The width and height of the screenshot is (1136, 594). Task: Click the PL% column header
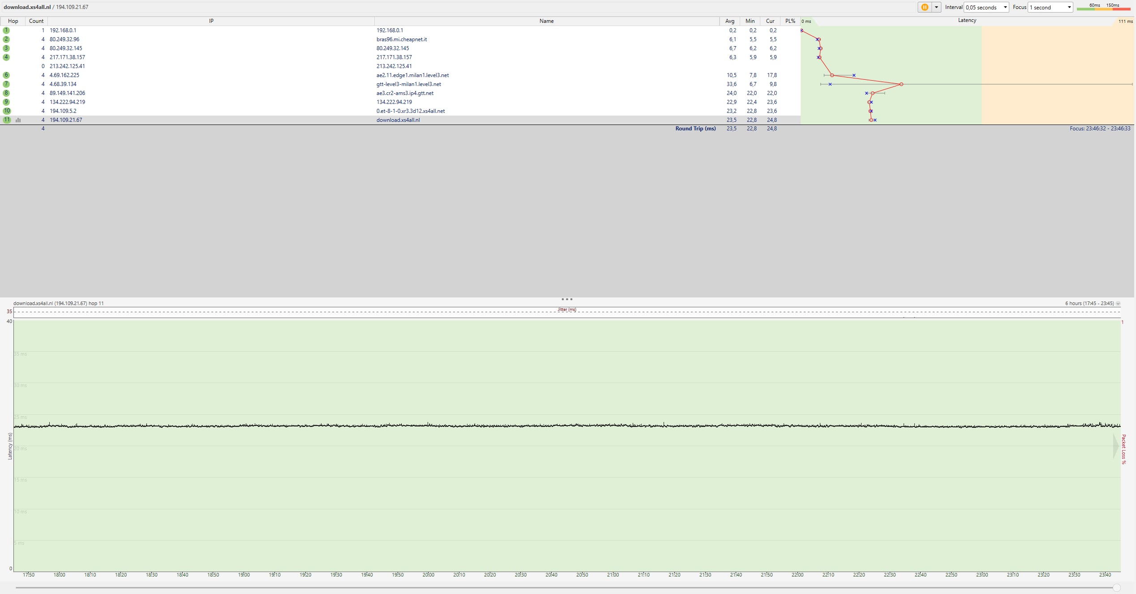pyautogui.click(x=790, y=21)
